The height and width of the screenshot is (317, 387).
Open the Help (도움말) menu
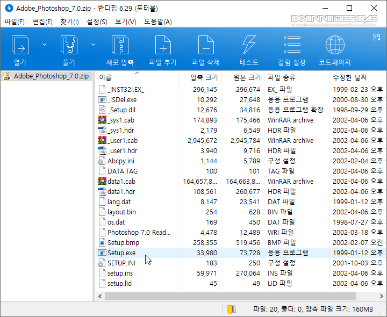(158, 22)
